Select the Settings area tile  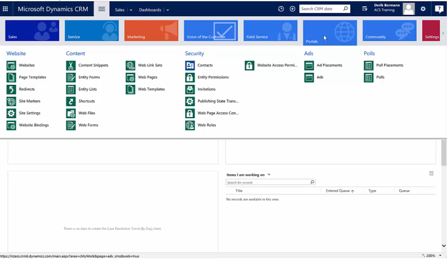tap(431, 30)
